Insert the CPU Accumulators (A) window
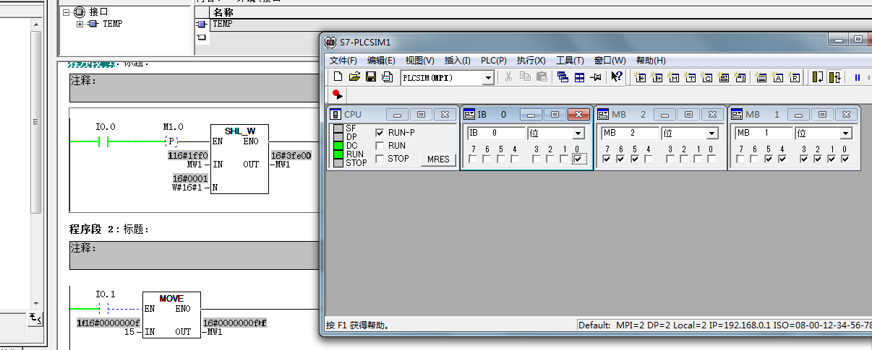Viewport: 872px width, 350px height. click(777, 77)
